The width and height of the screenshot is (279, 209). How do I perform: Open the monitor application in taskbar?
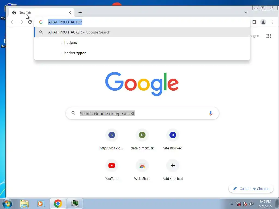(75, 204)
